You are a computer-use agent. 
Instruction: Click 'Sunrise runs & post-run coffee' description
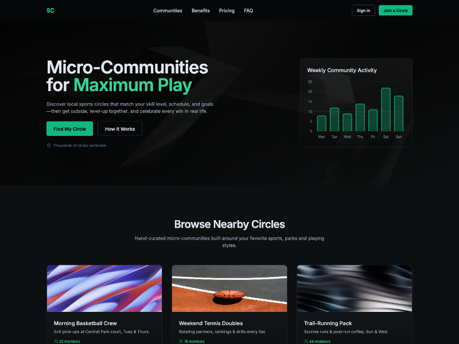click(346, 332)
